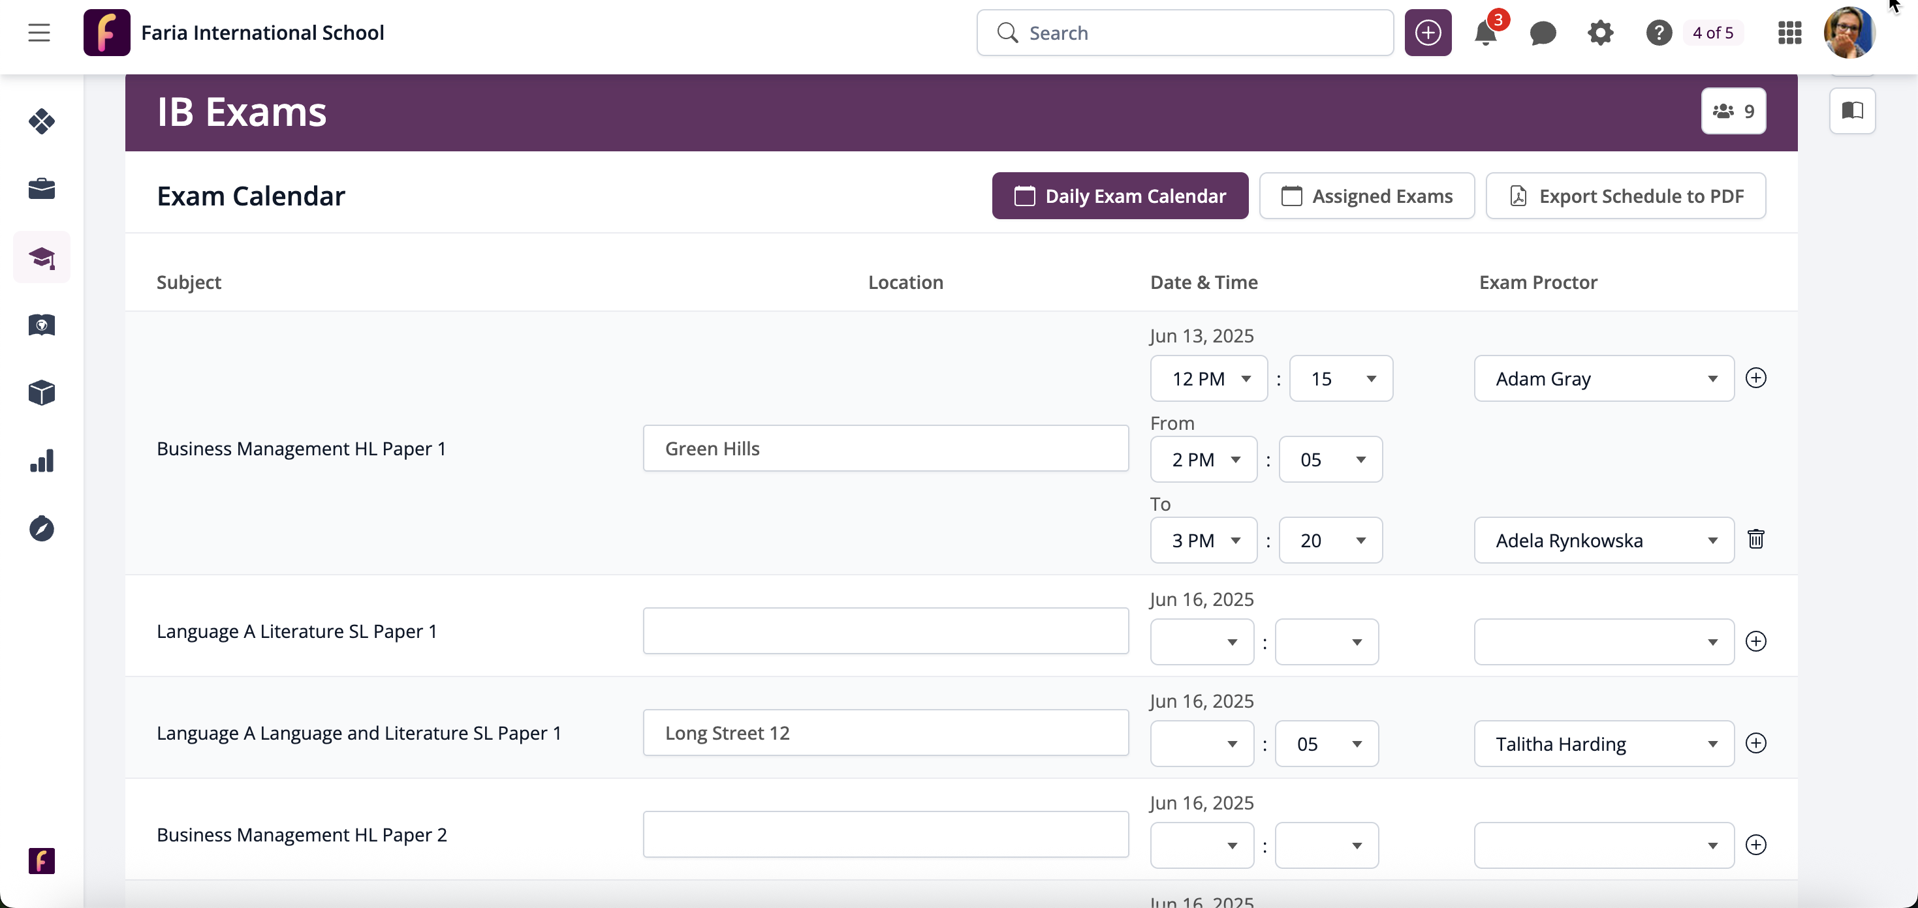The image size is (1918, 908).
Task: Delete the Adela Rynkowska proctor with the trash icon
Action: coord(1755,539)
